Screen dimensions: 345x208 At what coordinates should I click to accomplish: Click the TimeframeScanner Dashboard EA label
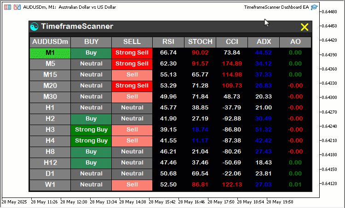276,7
